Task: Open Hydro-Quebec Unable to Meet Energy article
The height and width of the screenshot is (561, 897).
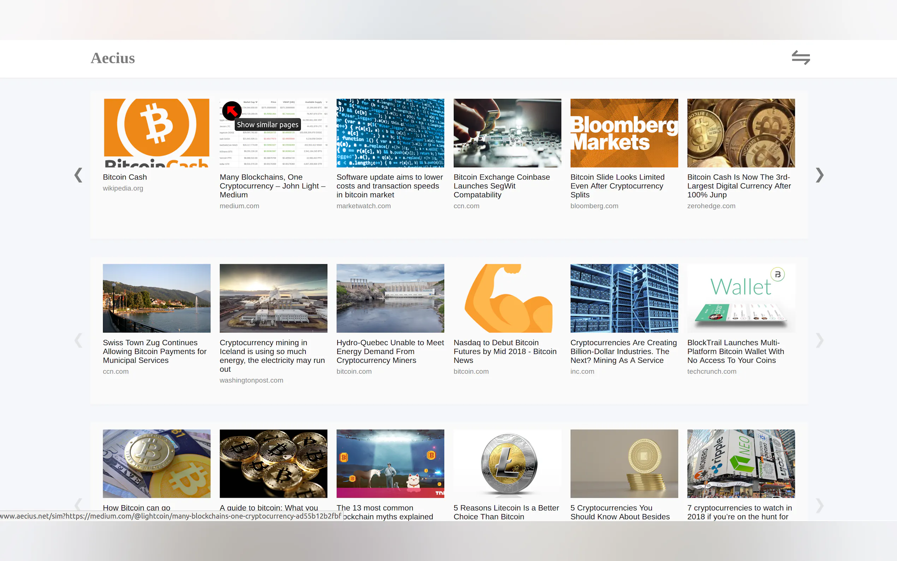Action: 390,352
